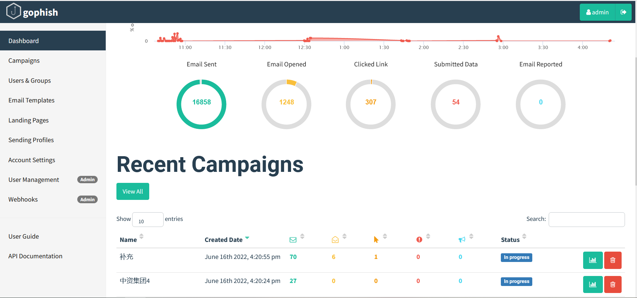Click the Clicked Link donut chart 307
Viewport: 637px width, 298px height.
pyautogui.click(x=371, y=104)
